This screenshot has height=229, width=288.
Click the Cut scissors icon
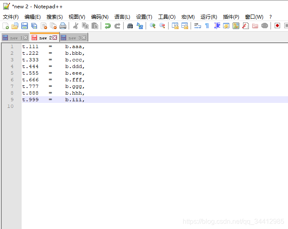point(75,26)
